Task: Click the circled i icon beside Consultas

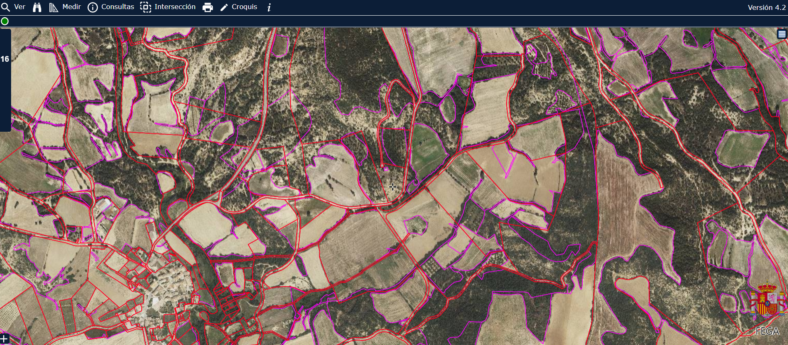Action: point(93,7)
